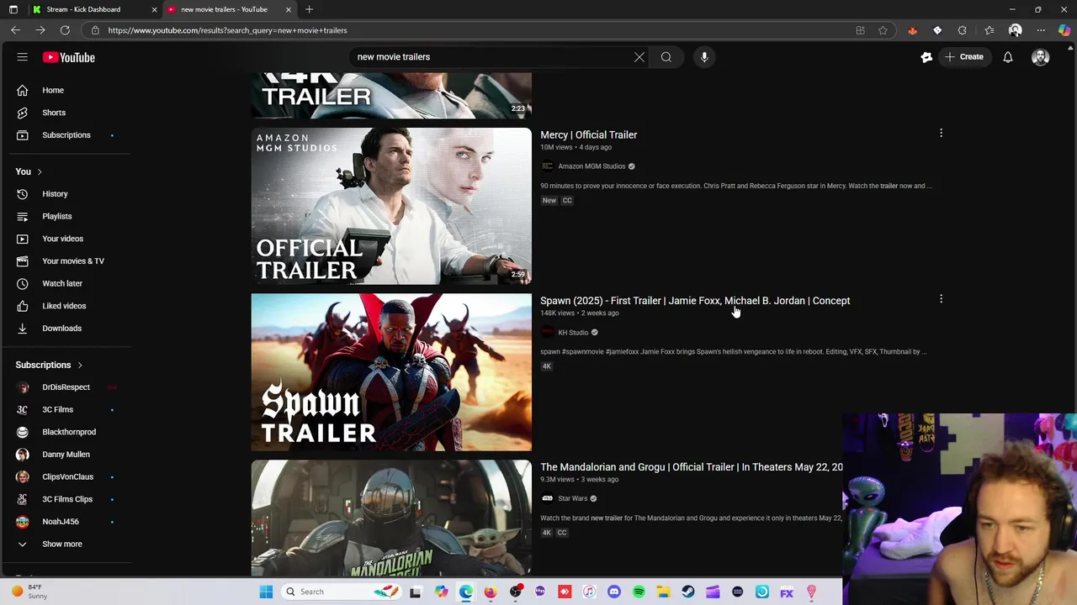Screen dimensions: 1077x605
Task: Open The Mandalorian and Grogu title
Action: pyautogui.click(x=691, y=467)
